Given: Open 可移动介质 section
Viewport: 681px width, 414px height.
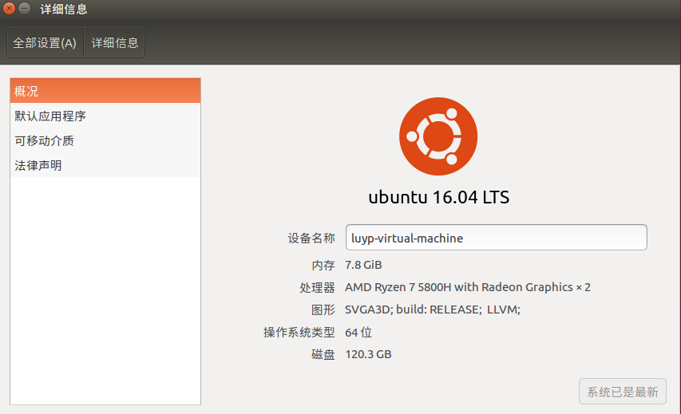Looking at the screenshot, I should pos(105,140).
